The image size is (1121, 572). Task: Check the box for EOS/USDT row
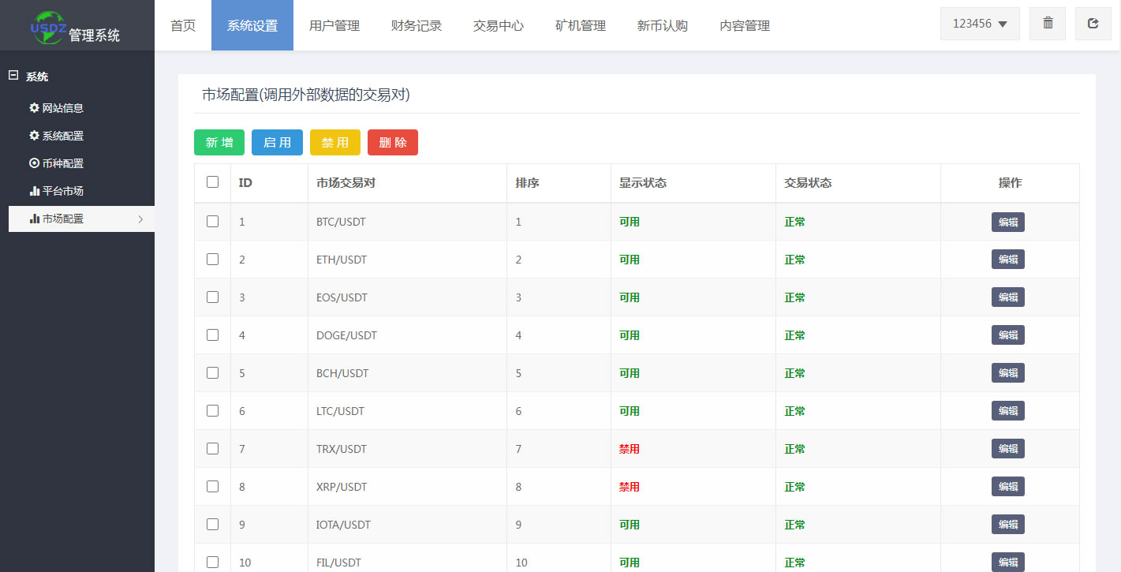[212, 297]
